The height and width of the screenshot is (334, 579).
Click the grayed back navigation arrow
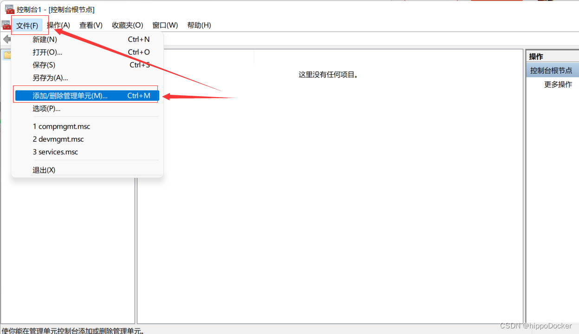(7, 39)
